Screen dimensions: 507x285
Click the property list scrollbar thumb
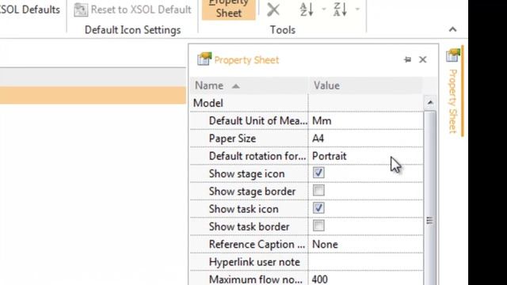429,198
